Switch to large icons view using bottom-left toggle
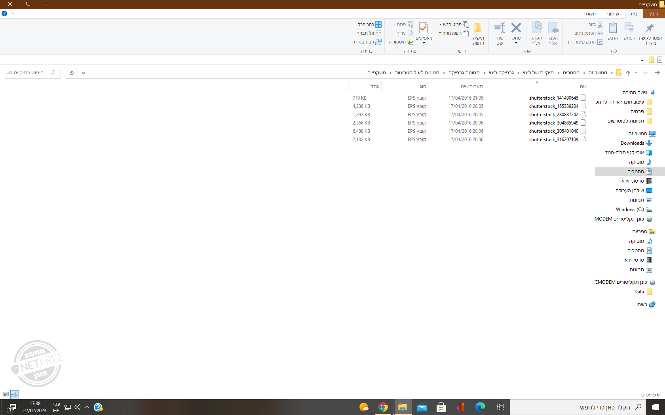The height and width of the screenshot is (415, 665). click(x=6, y=394)
